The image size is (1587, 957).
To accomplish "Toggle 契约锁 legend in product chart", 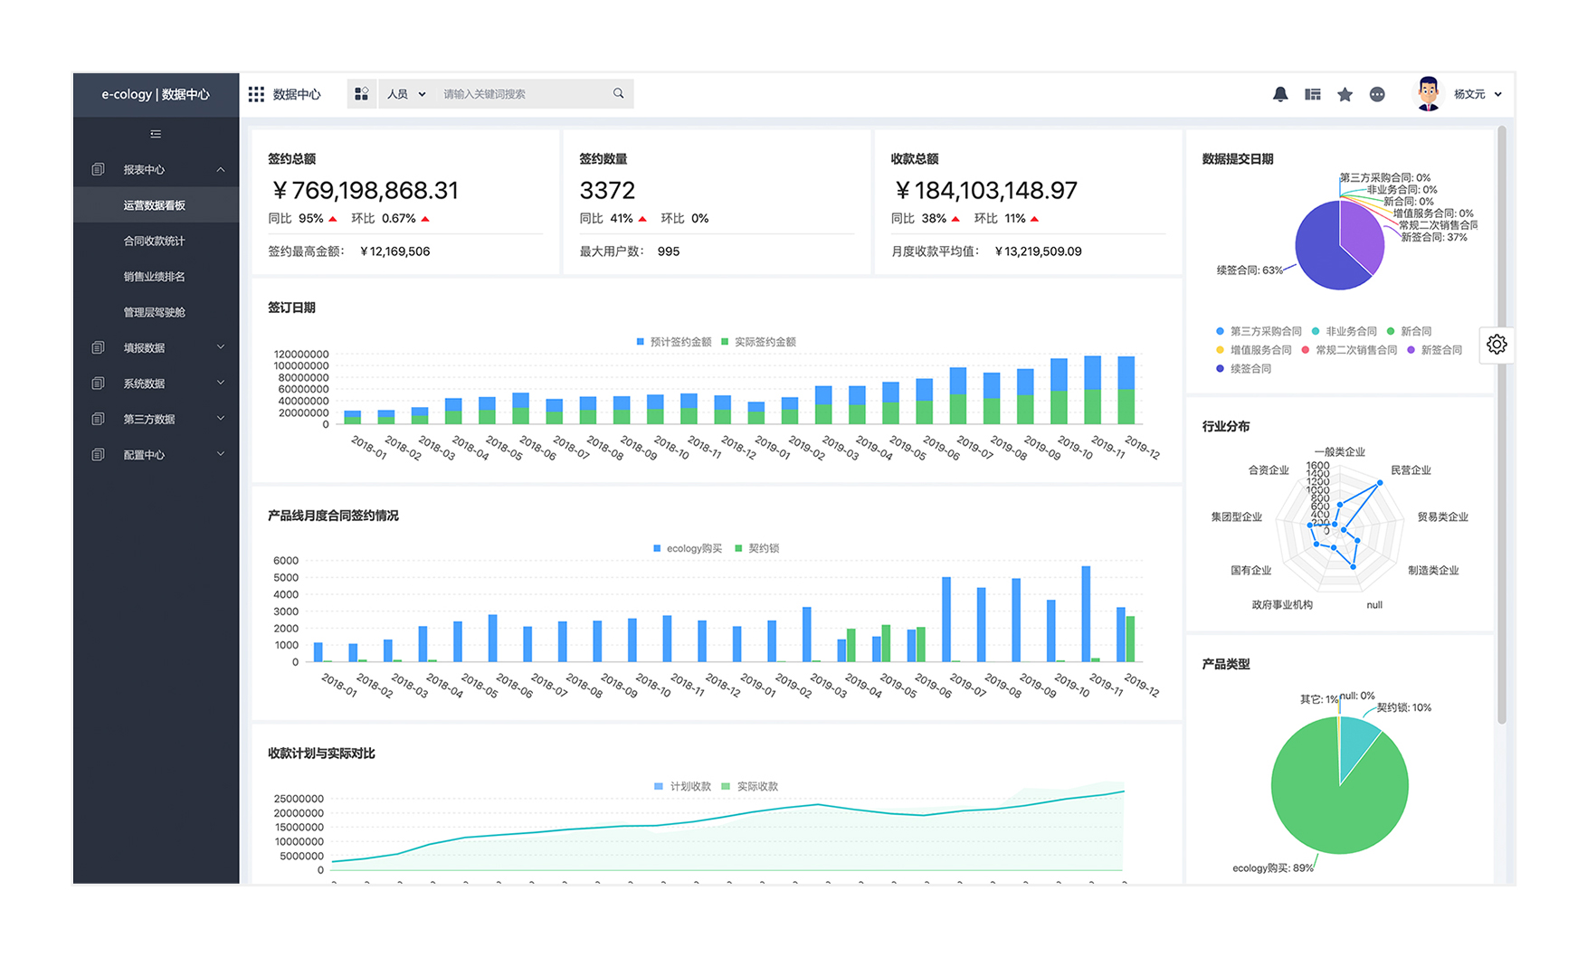I will point(756,548).
